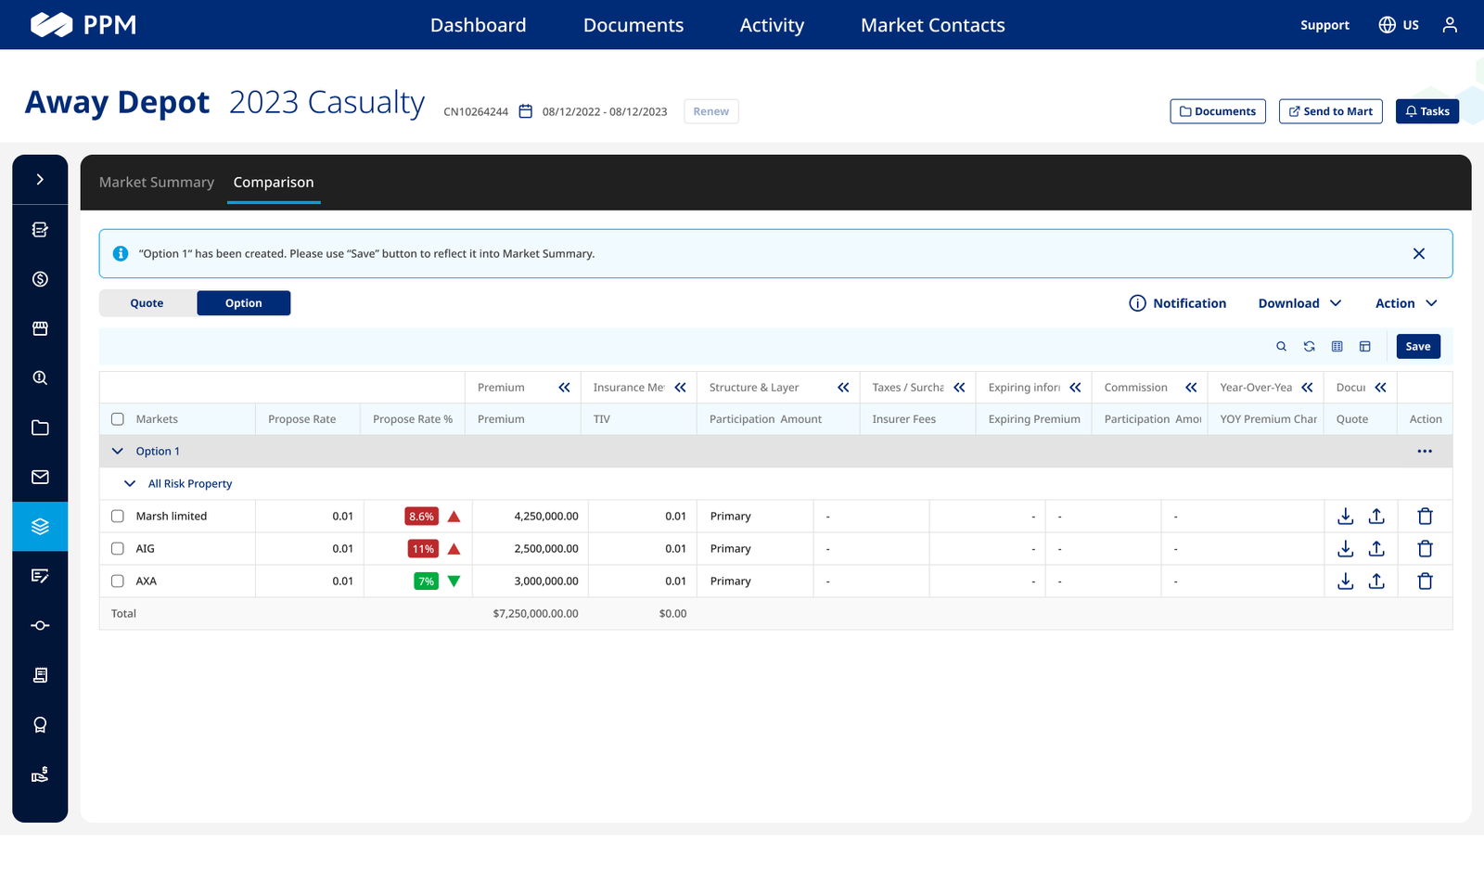This screenshot has height=869, width=1484.
Task: Sort by the Propose Rate column header
Action: [302, 419]
